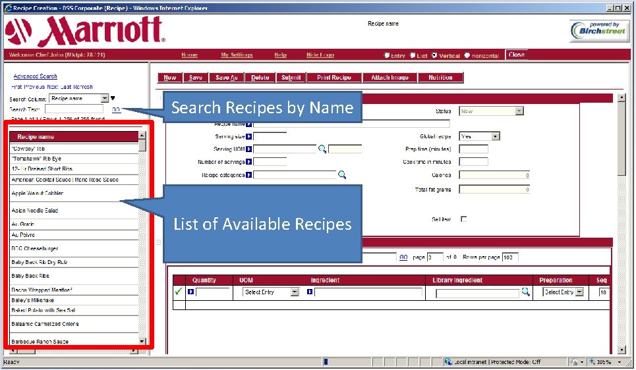The width and height of the screenshot is (636, 370).
Task: Open the Global recipe dropdown
Action: coord(495,136)
